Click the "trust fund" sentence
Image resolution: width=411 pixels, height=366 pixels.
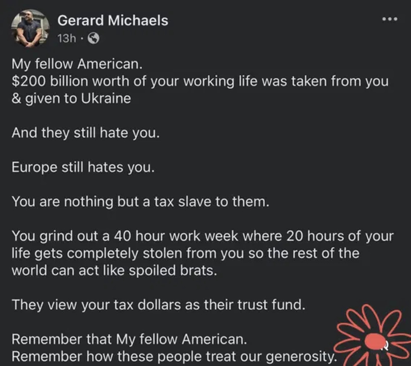point(158,305)
